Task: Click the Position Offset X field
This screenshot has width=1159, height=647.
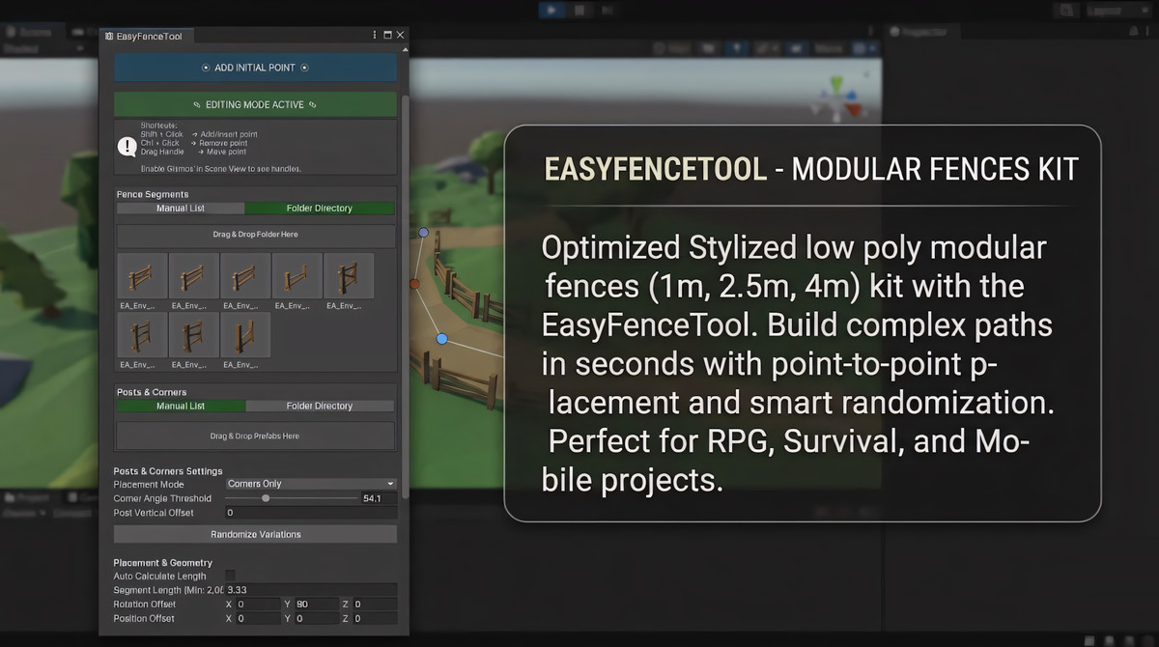Action: click(259, 618)
